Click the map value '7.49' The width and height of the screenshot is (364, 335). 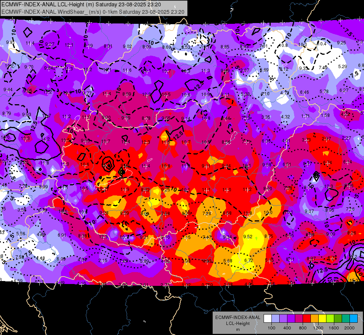click(323, 67)
